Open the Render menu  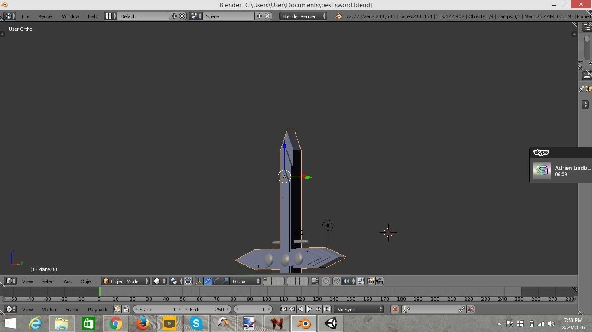(x=46, y=16)
